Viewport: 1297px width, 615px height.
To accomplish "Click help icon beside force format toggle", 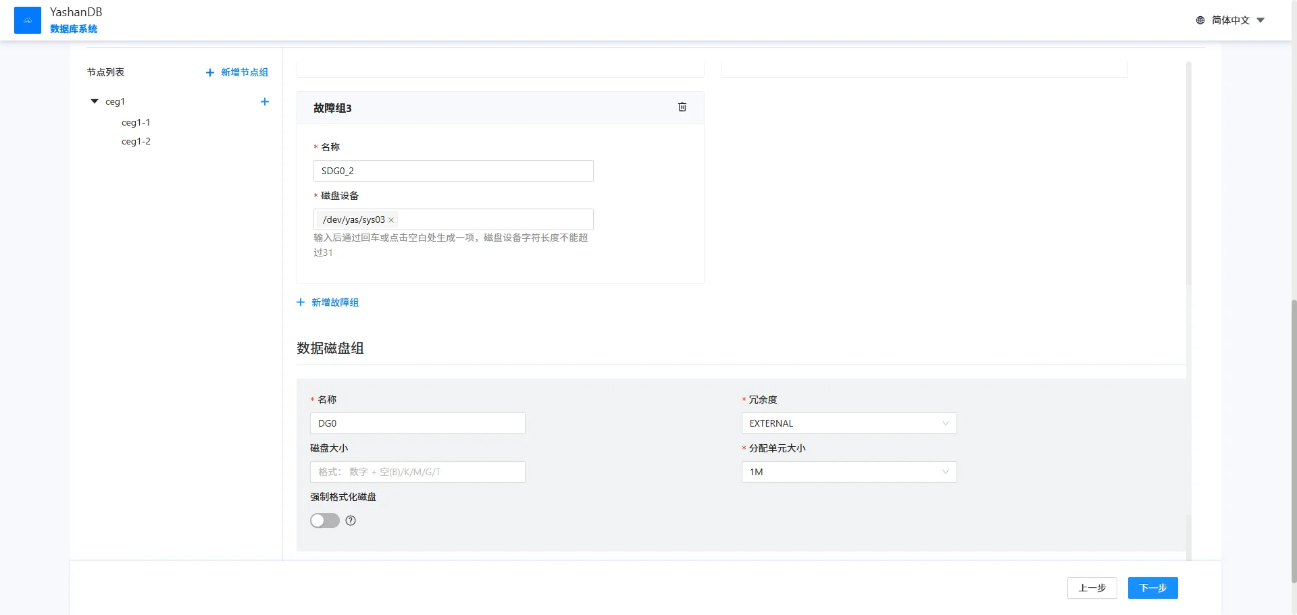I will [x=351, y=520].
